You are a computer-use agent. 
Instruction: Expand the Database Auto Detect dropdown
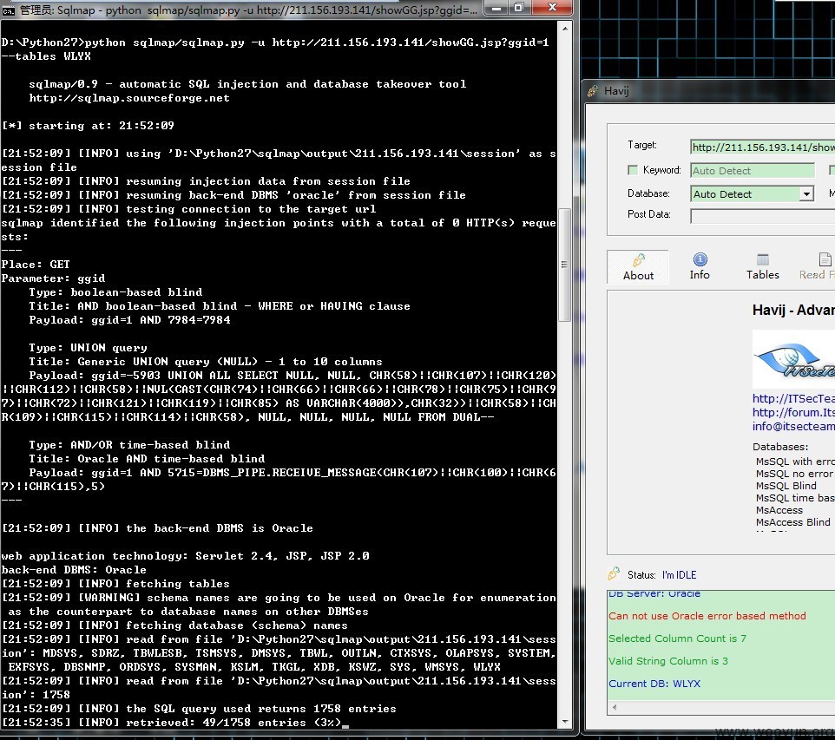806,193
